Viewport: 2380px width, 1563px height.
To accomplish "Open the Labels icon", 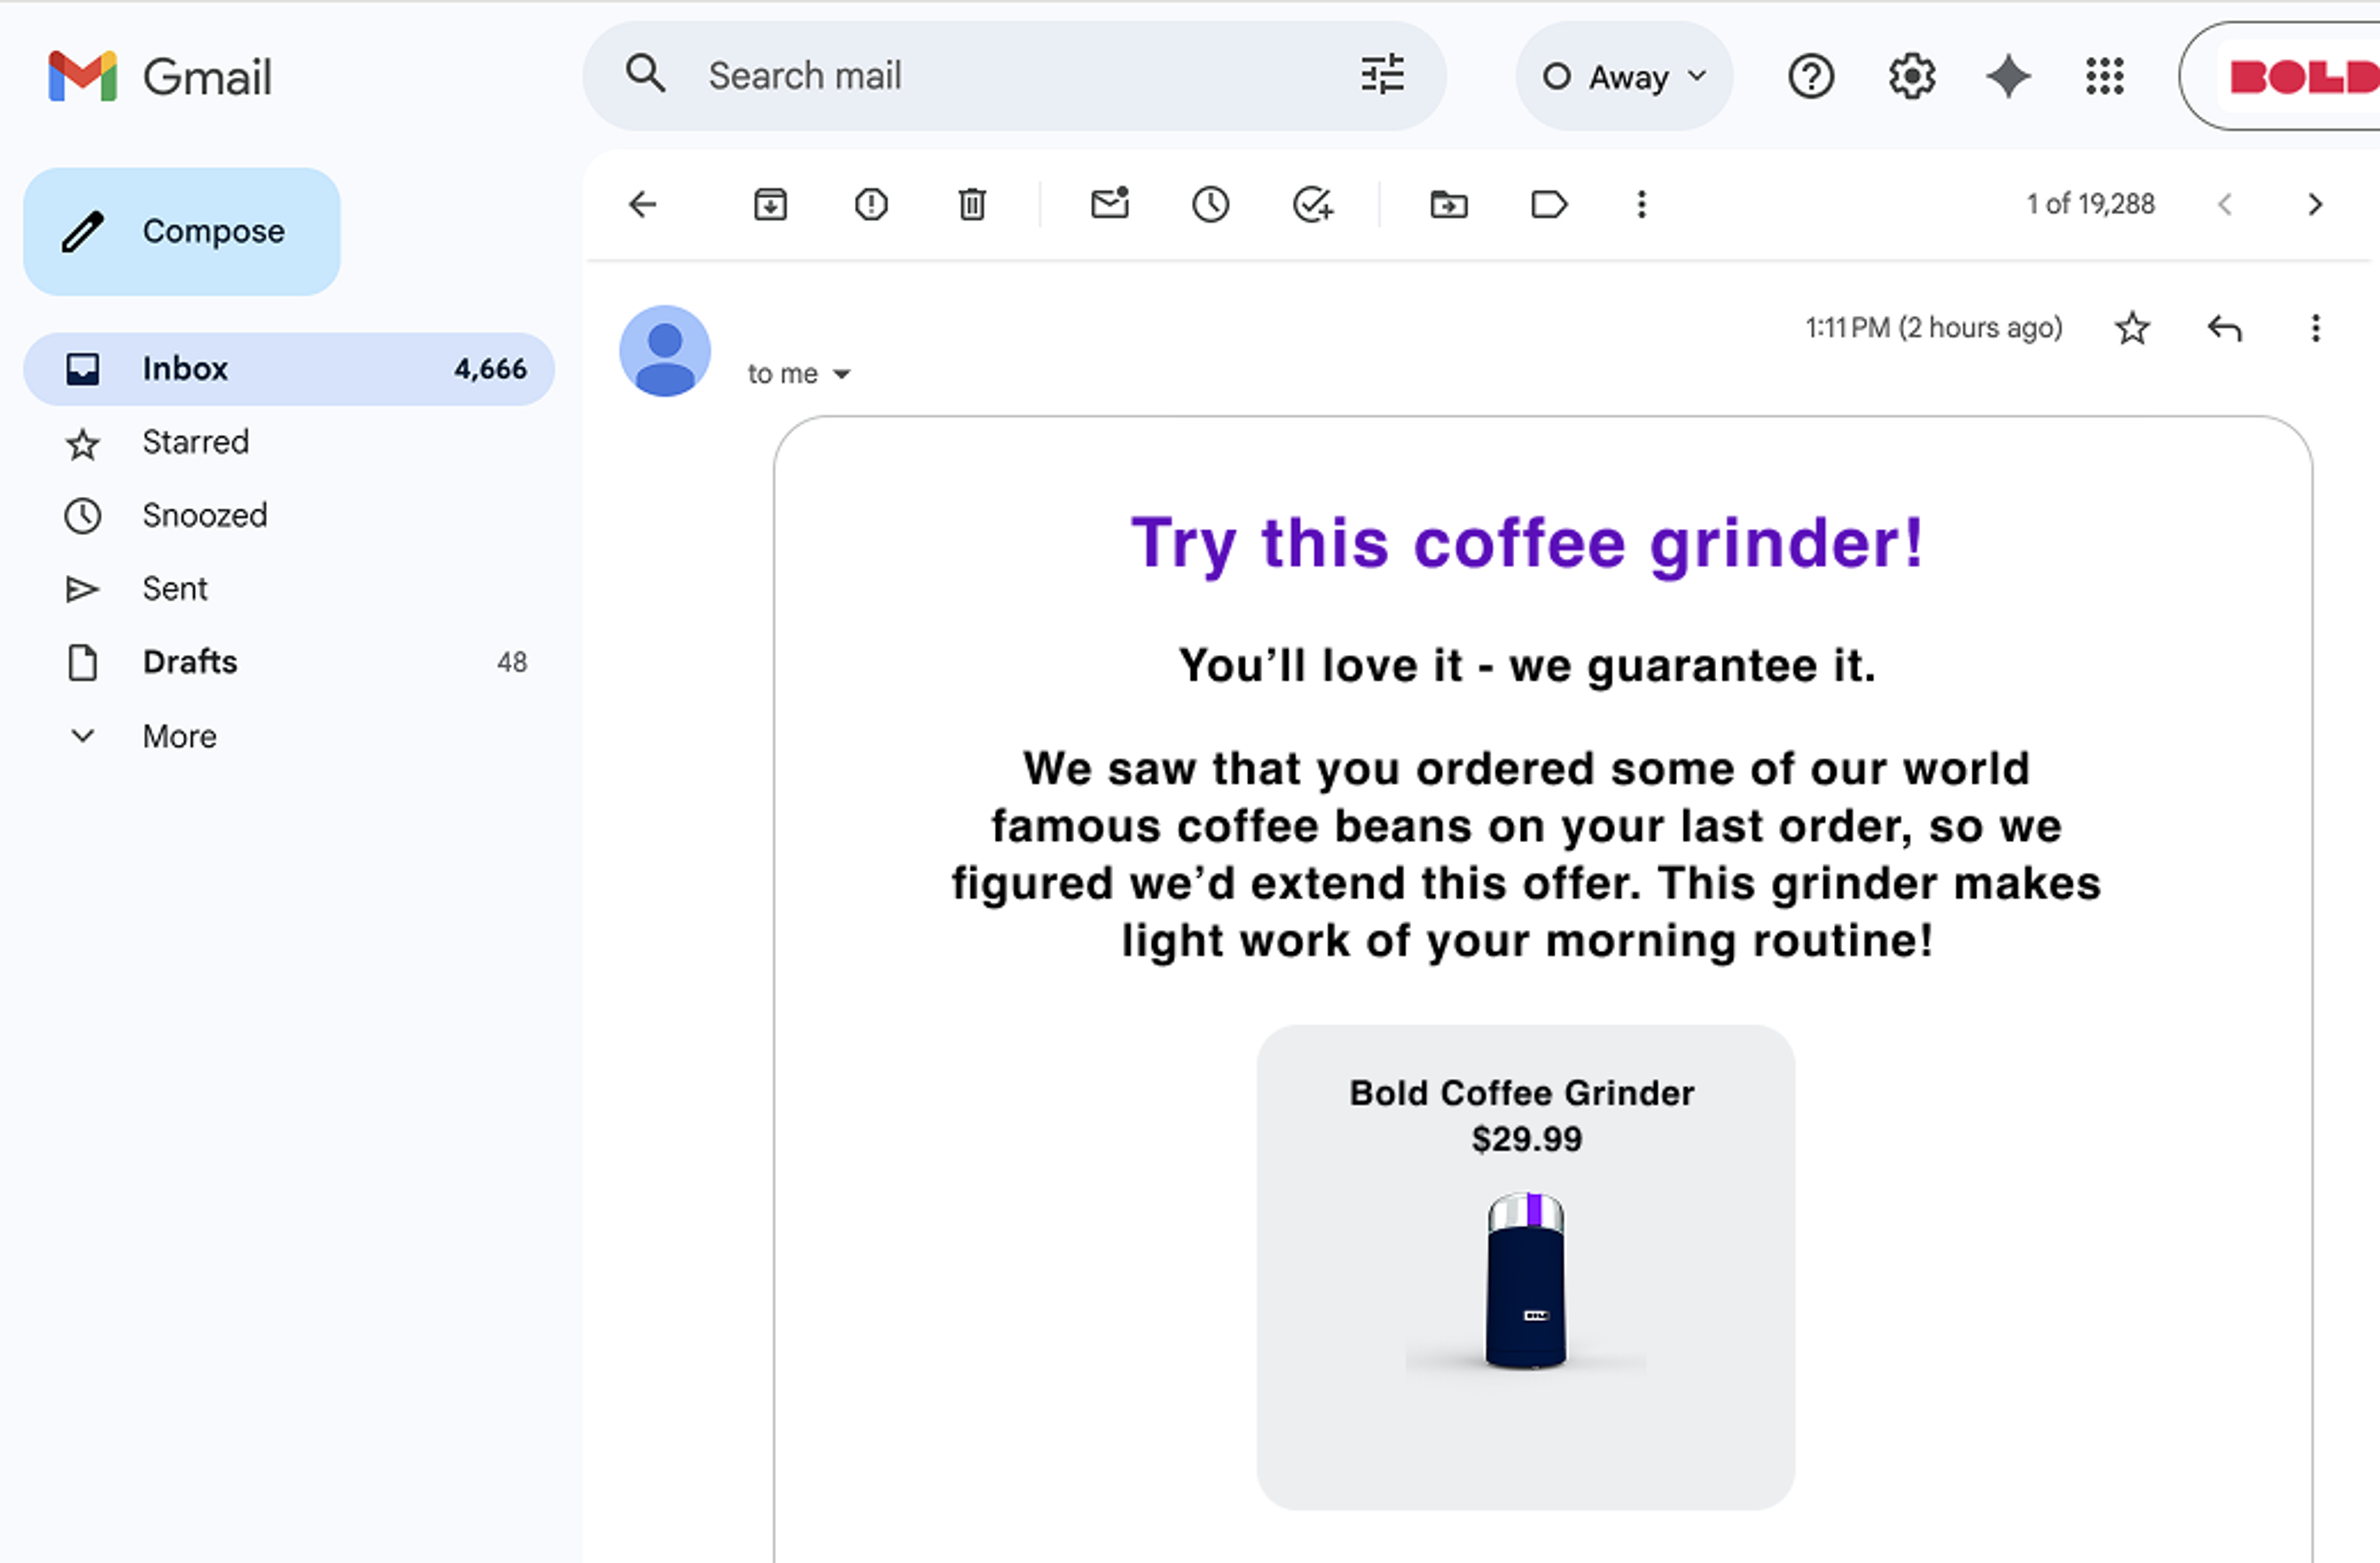I will [1548, 205].
